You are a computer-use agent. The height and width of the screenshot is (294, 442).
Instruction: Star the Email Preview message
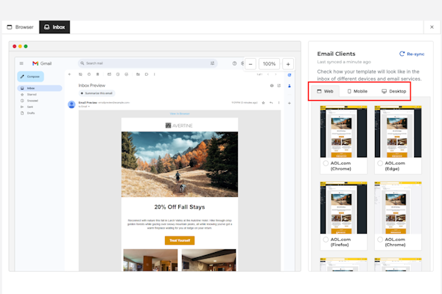tap(263, 103)
